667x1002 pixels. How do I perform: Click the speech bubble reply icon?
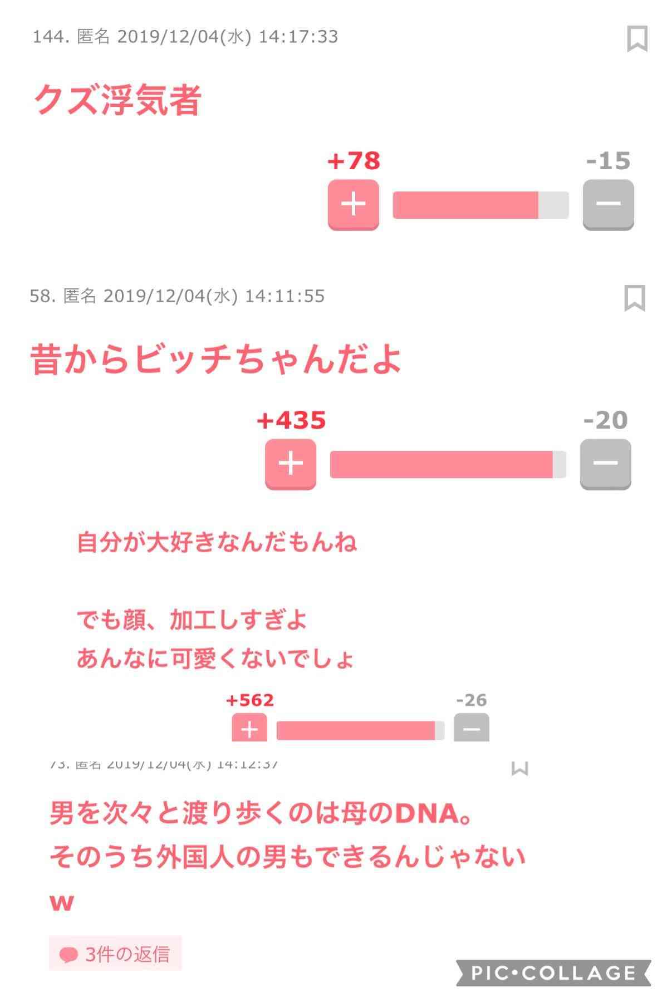68,955
